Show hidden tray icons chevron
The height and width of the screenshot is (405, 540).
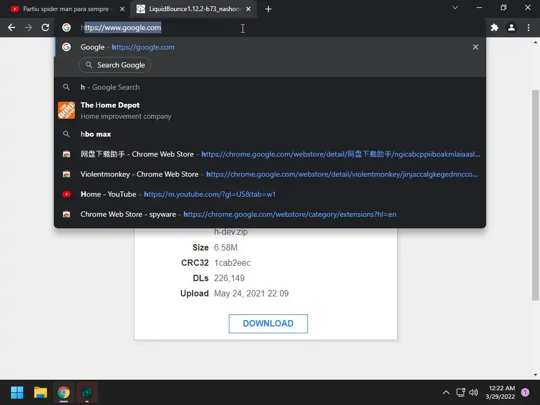click(x=446, y=392)
